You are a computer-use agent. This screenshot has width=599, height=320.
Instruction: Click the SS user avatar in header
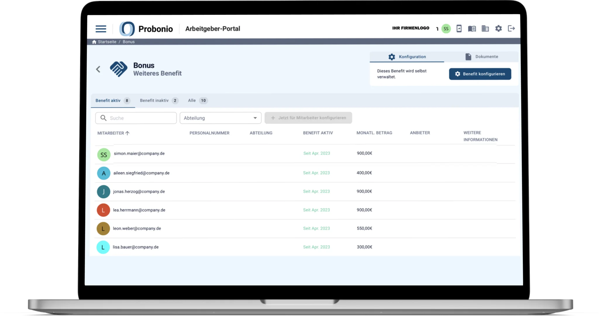click(x=446, y=29)
